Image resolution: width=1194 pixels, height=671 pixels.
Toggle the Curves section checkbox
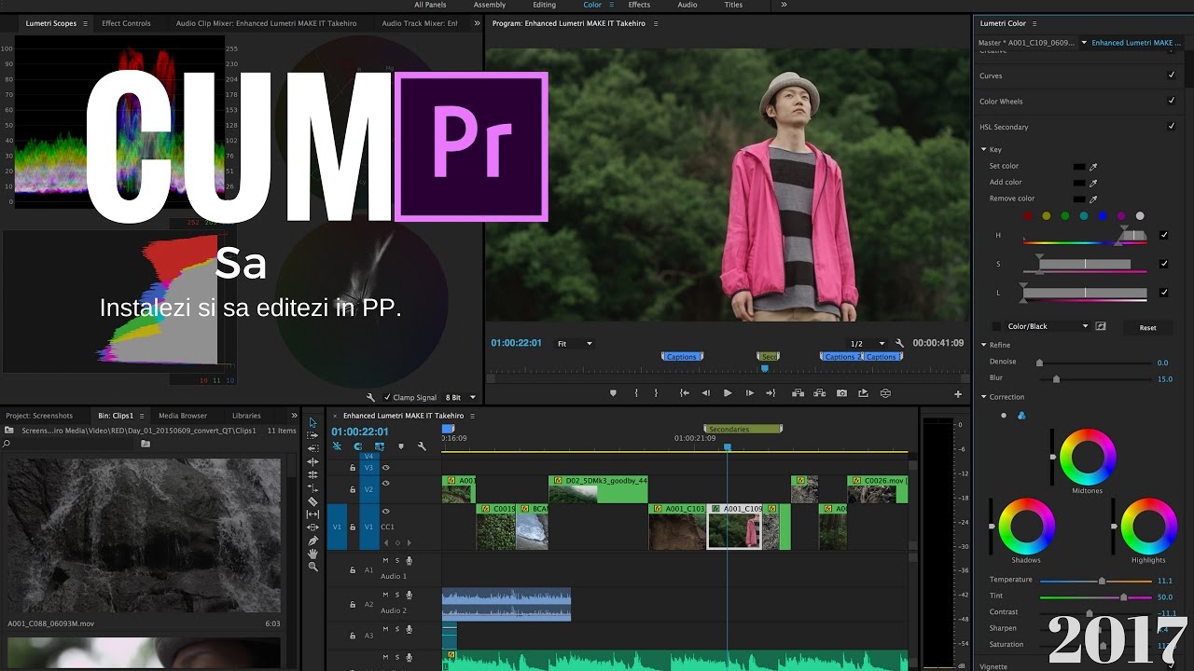click(1172, 75)
